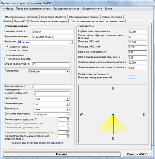Switch to the 'Выдача СИЗ' tab

tap(21, 21)
